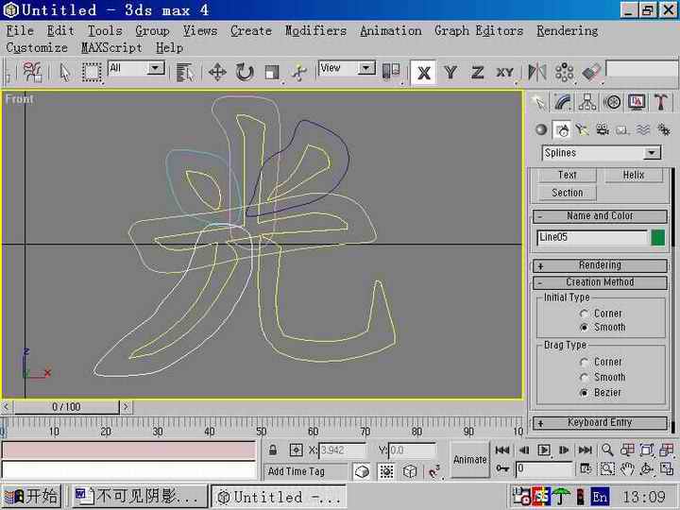
Task: Open the Graph Editors menu
Action: [478, 30]
